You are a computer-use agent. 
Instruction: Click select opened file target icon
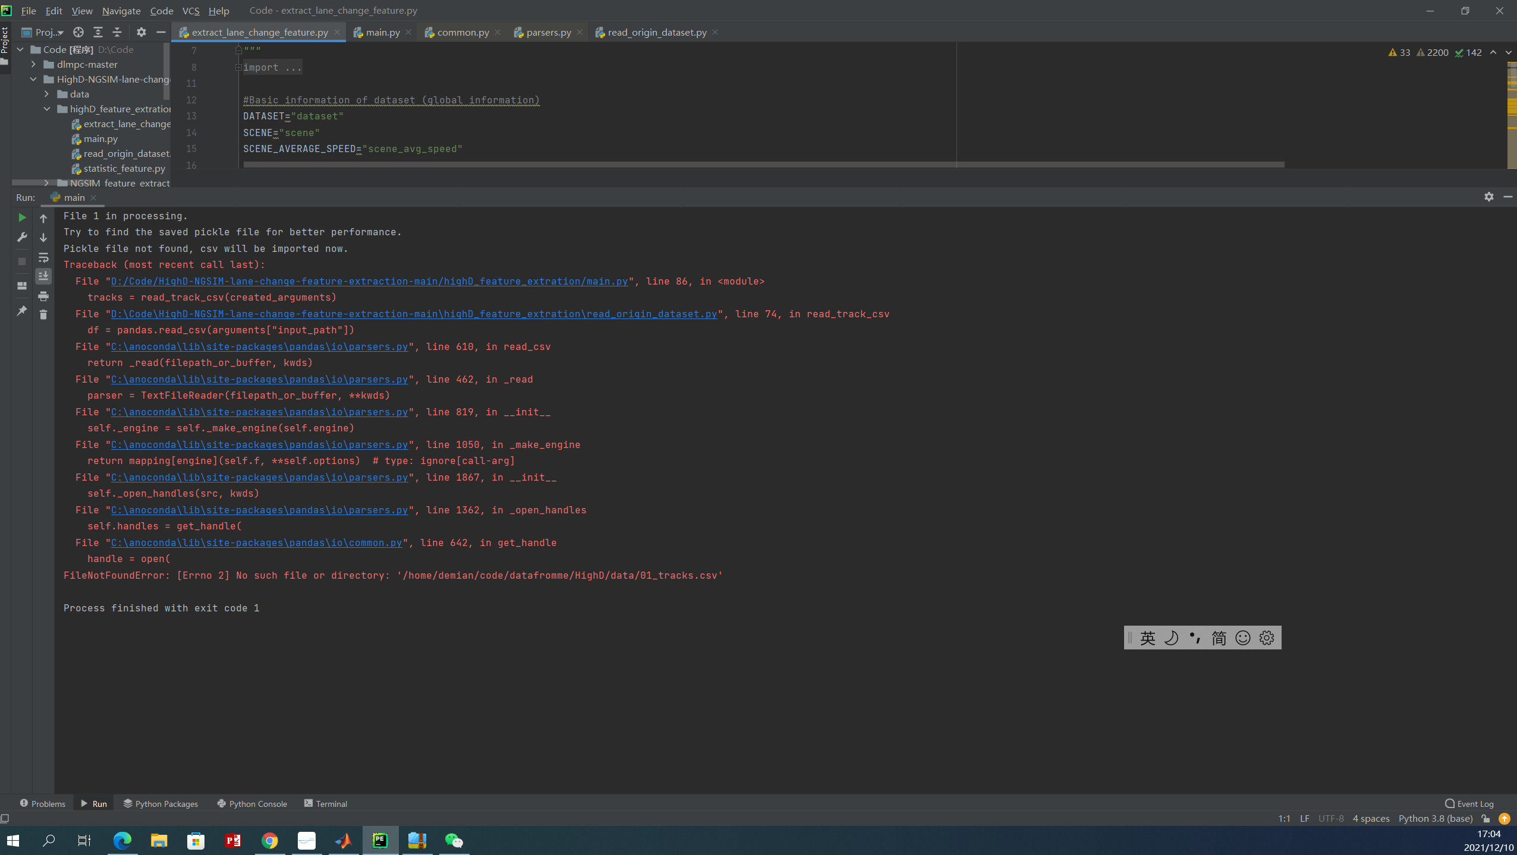coord(78,32)
